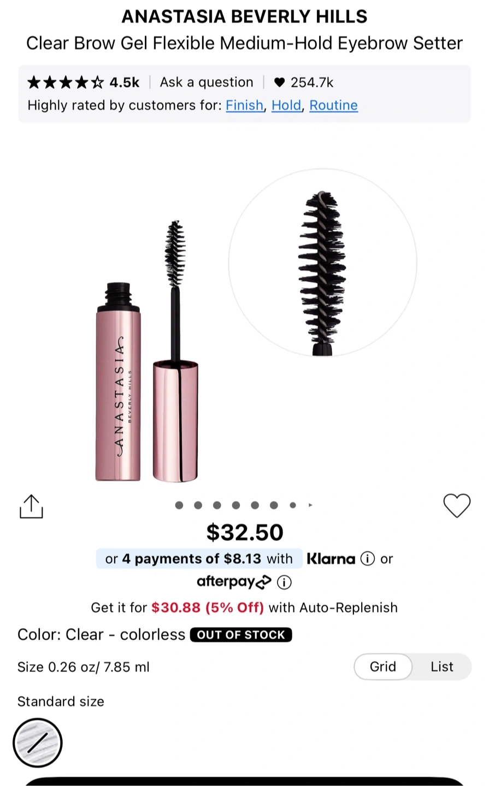
Task: Open the Finish rating highlight link
Action: (245, 105)
